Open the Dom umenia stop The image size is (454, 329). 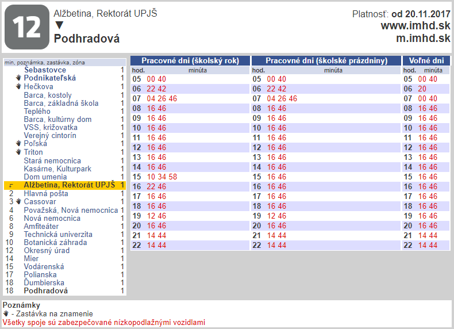[x=45, y=177]
